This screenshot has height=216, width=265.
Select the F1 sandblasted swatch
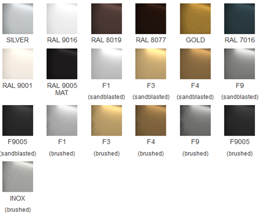(106, 64)
